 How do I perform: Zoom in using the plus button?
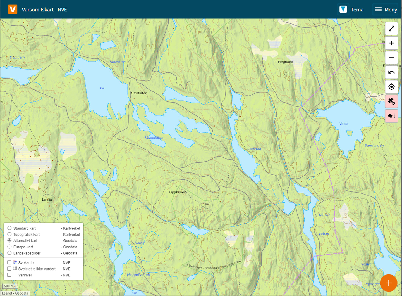pos(391,43)
